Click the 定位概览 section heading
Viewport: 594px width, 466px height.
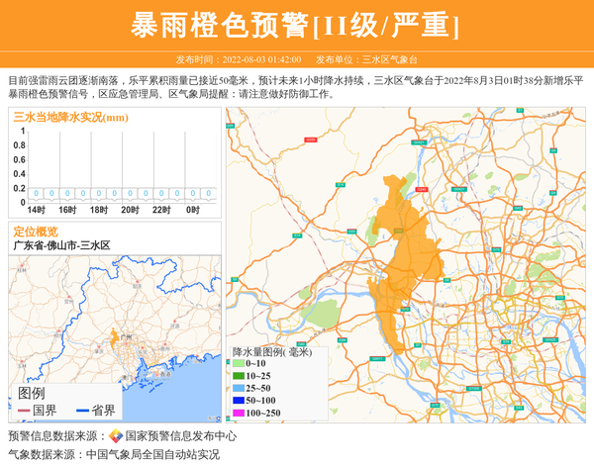[35, 231]
